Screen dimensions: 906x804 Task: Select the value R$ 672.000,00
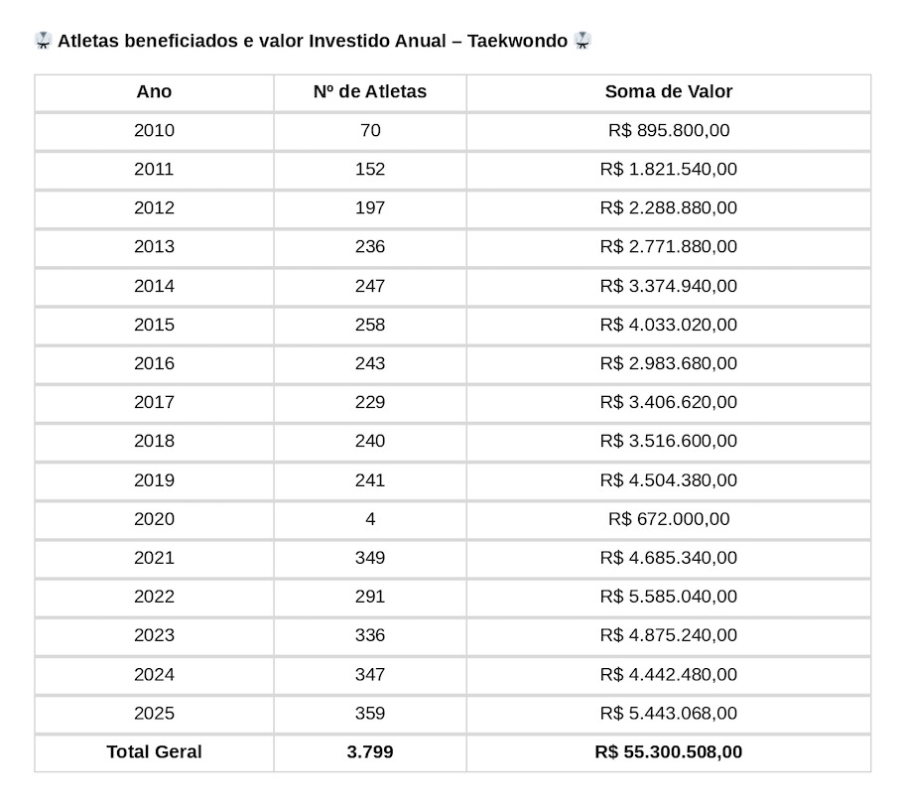669,519
